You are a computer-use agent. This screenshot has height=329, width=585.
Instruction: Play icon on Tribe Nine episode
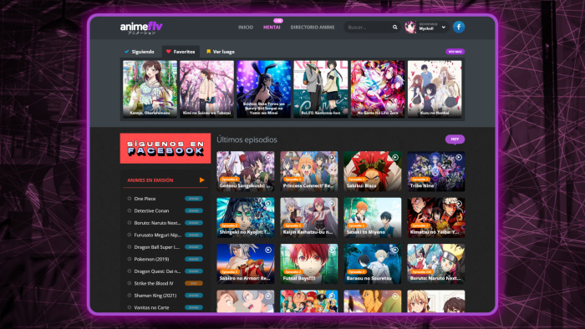click(459, 158)
